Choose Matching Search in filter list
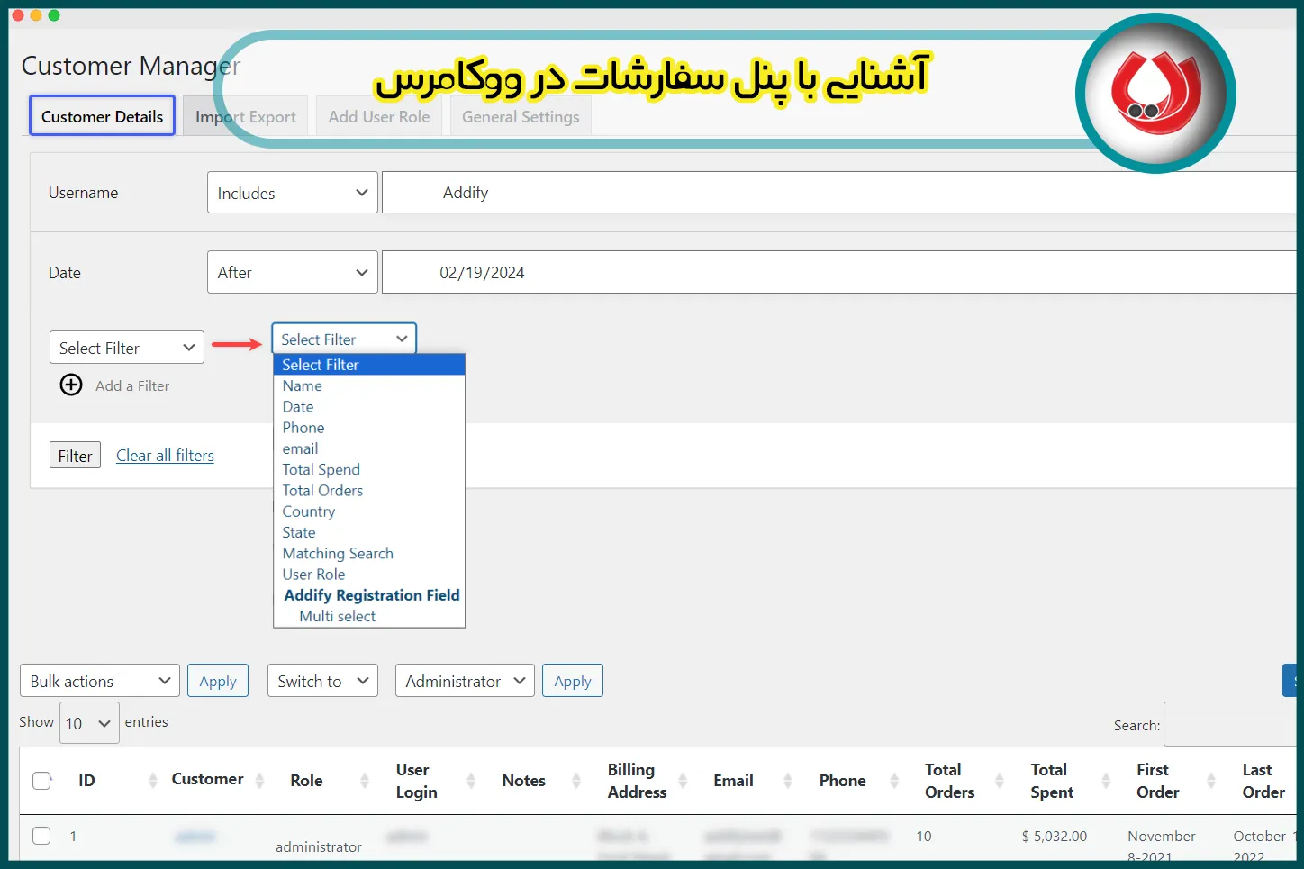This screenshot has width=1304, height=869. [369, 553]
